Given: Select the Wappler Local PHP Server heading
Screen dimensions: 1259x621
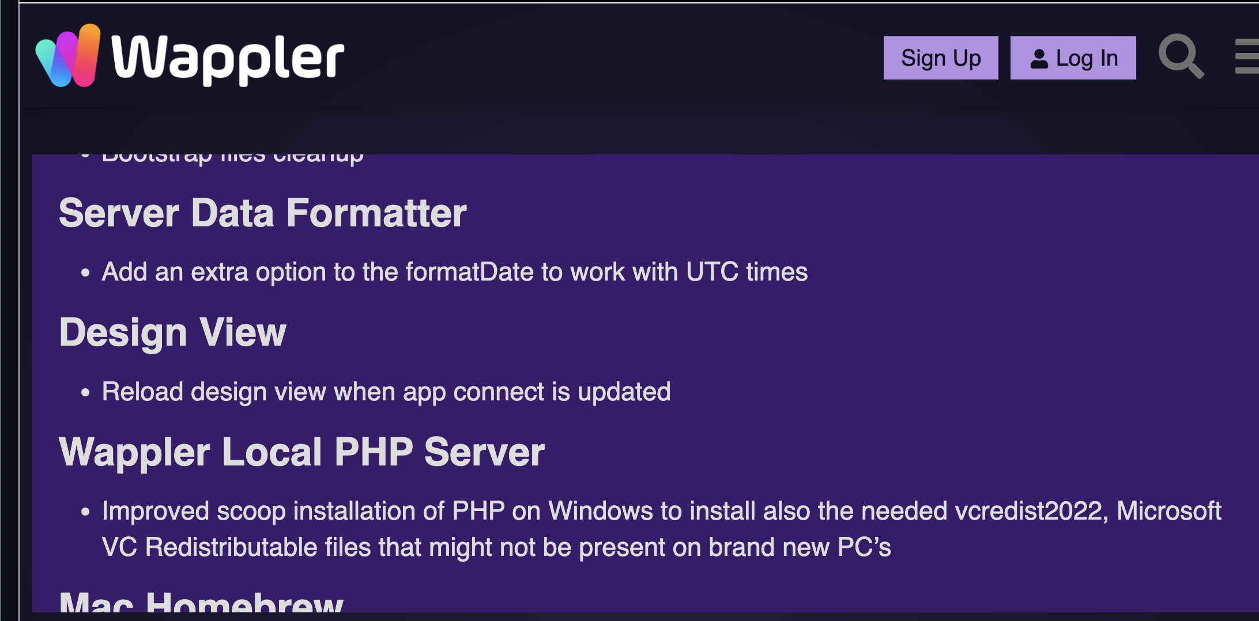Looking at the screenshot, I should coord(301,452).
